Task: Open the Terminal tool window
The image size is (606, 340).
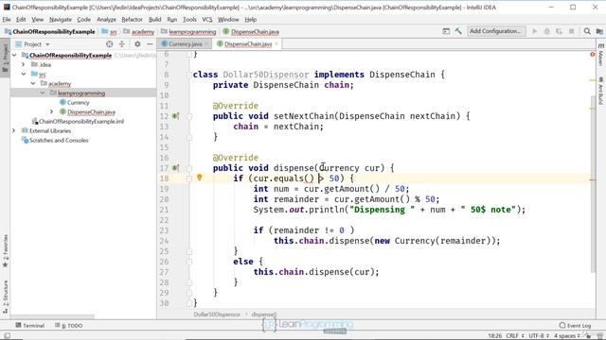Action: [30, 325]
